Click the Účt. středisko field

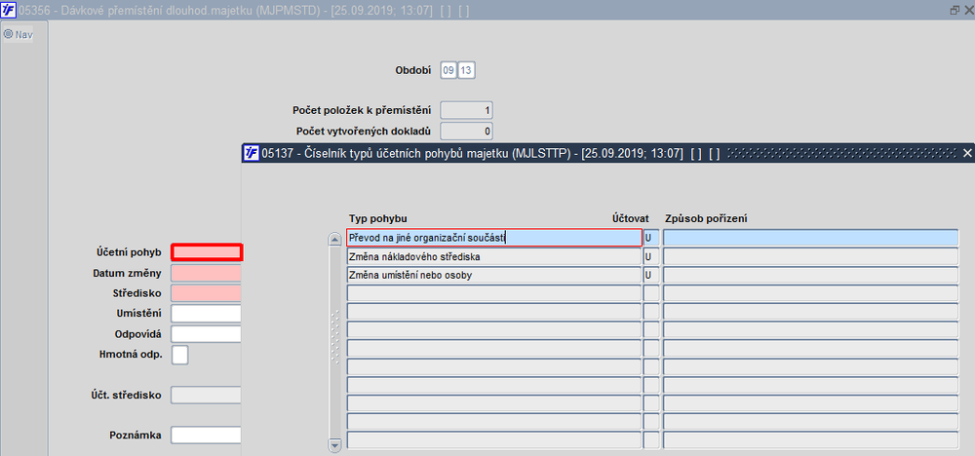coord(206,395)
